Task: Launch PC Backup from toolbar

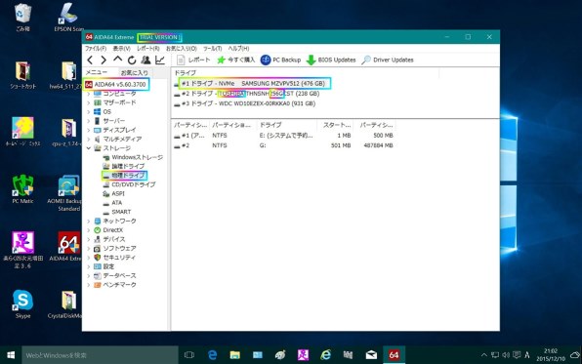Action: coord(280,60)
